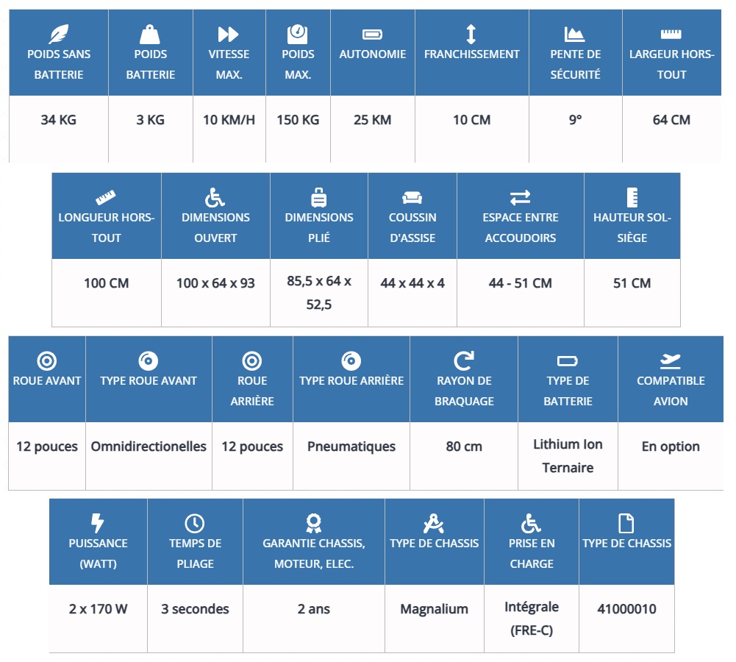Click the document icon in the last header
The width and height of the screenshot is (736, 662).
coord(626,523)
